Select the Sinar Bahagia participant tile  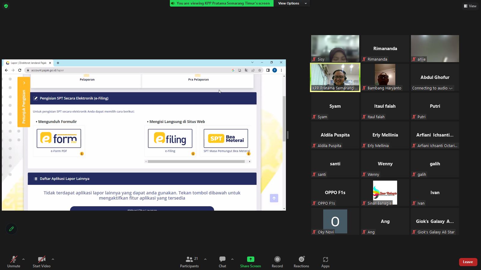coord(385,193)
